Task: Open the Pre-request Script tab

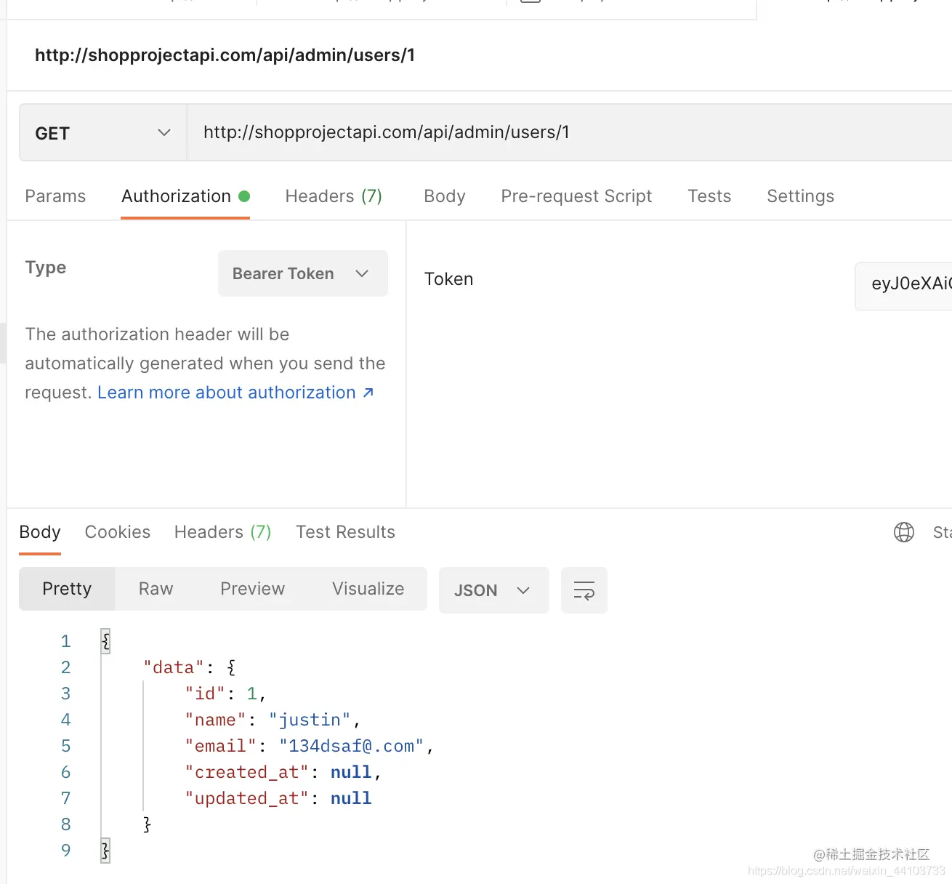Action: (x=576, y=196)
